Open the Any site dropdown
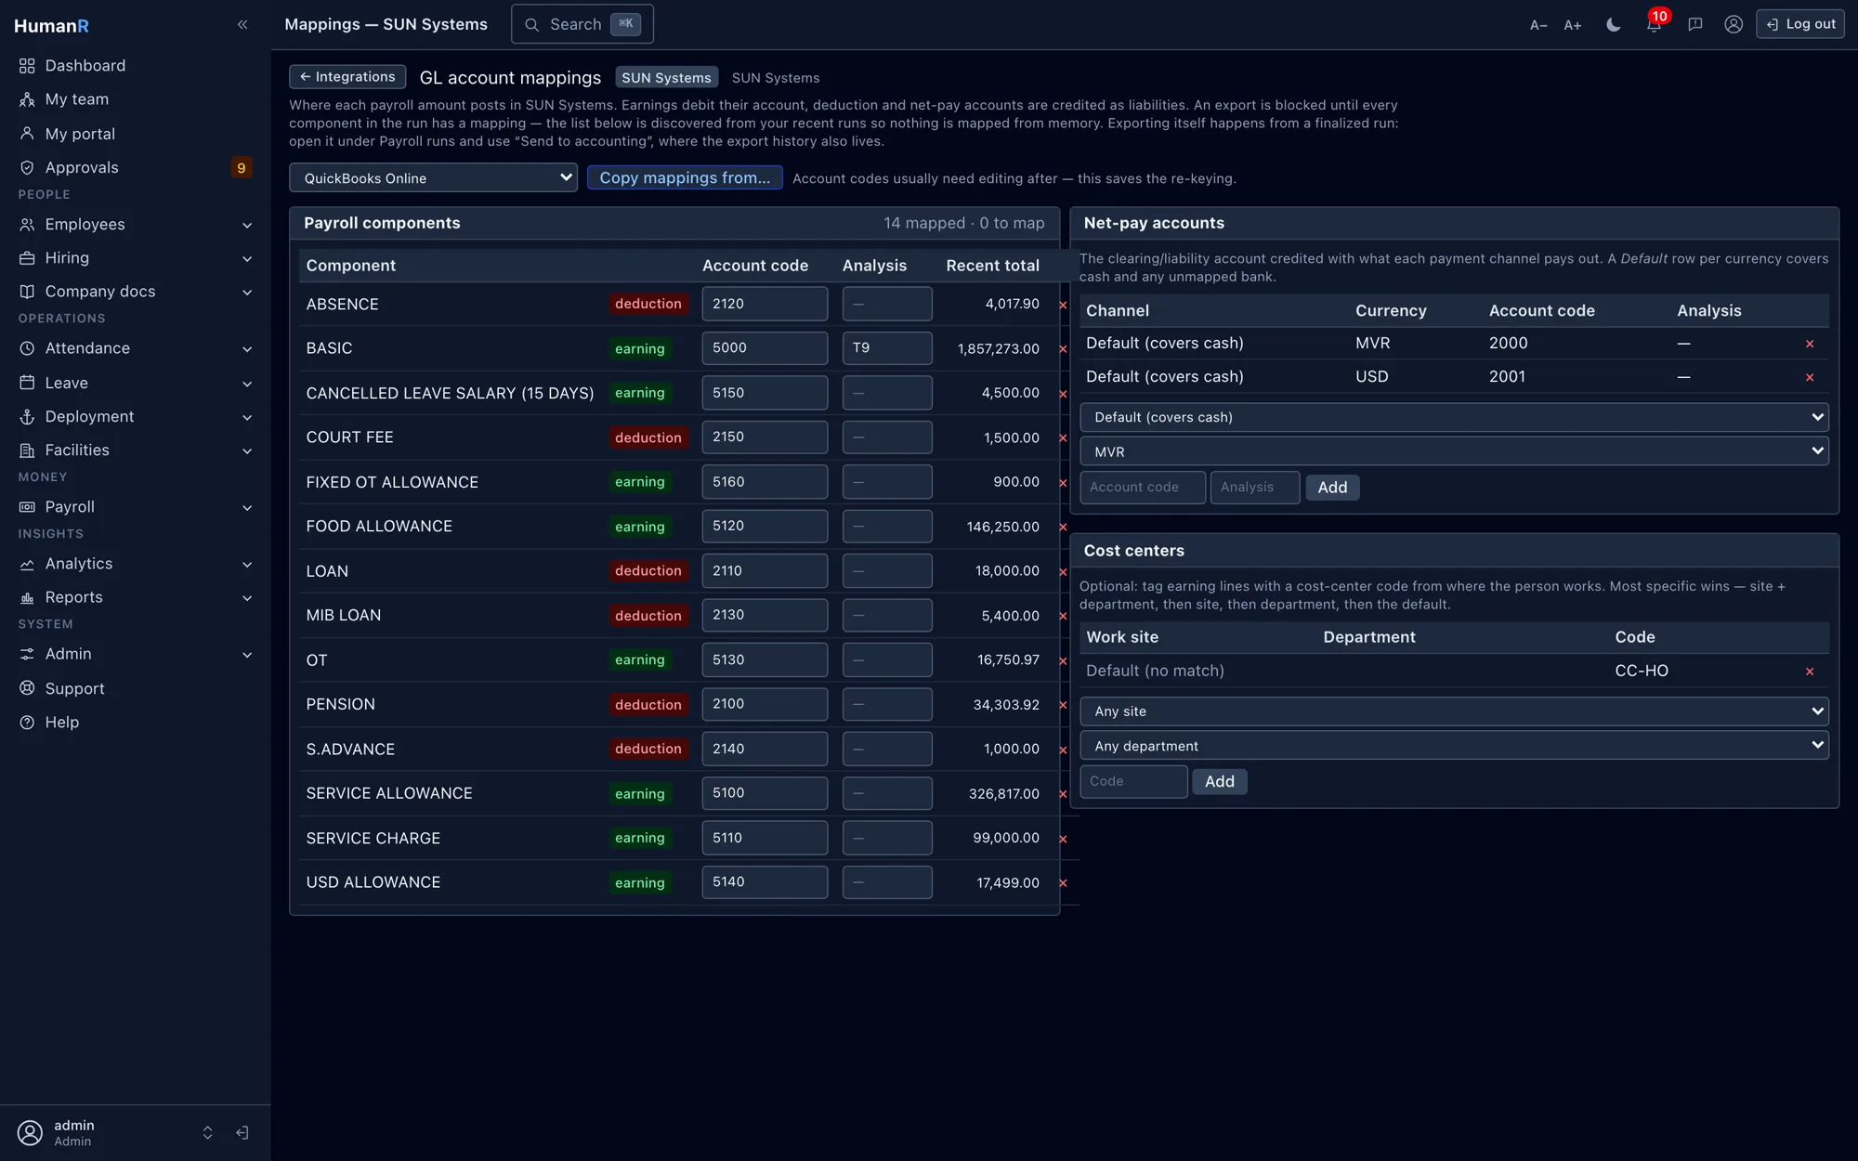The height and width of the screenshot is (1161, 1858). click(1454, 711)
